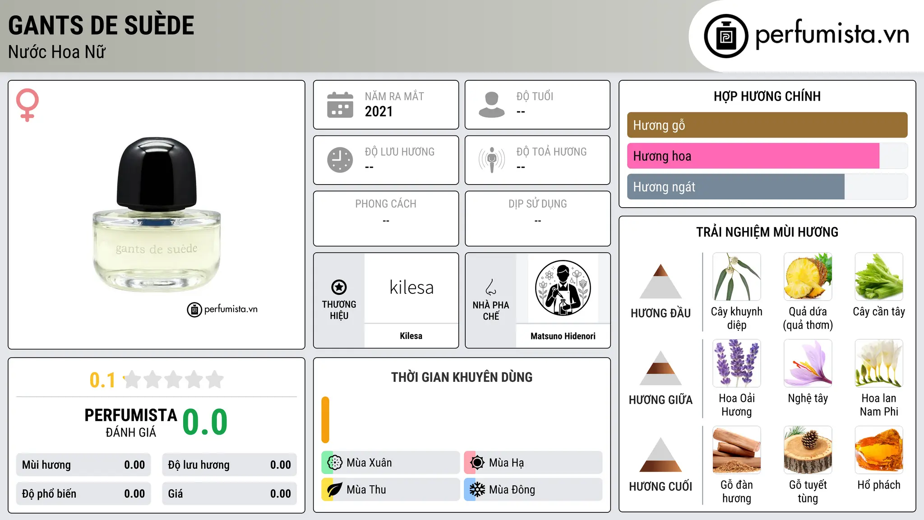
Task: Click the sillage icon beside Độ toả hương
Action: [492, 160]
